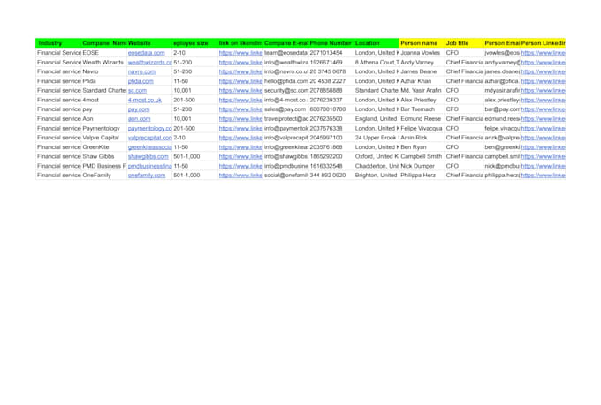Select the Compane E-mail header cell
Screen dimensions: 601x405
(285, 43)
